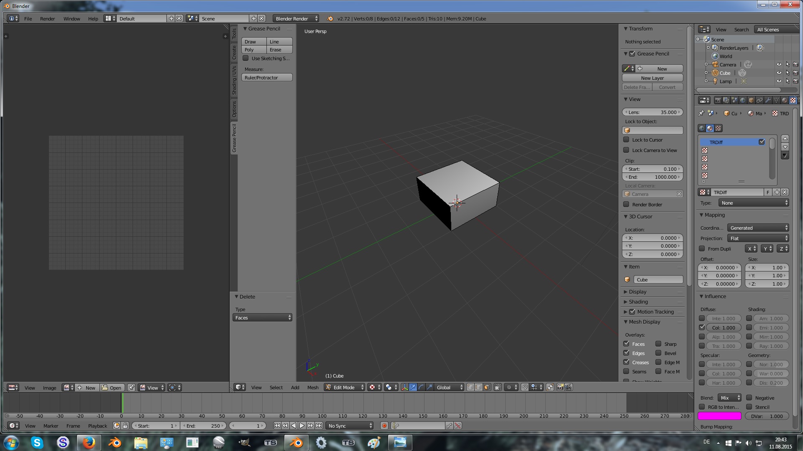Toggle snap magnet icon in 3D header
The image size is (803, 451).
pos(525,388)
